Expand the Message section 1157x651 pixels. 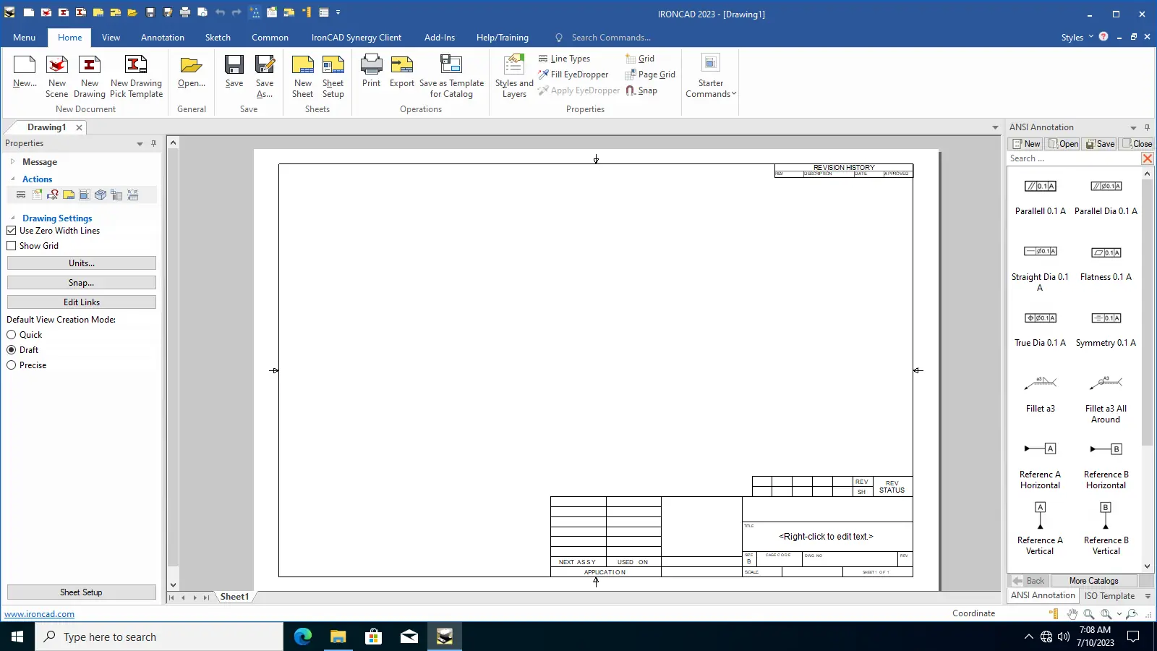click(x=12, y=162)
